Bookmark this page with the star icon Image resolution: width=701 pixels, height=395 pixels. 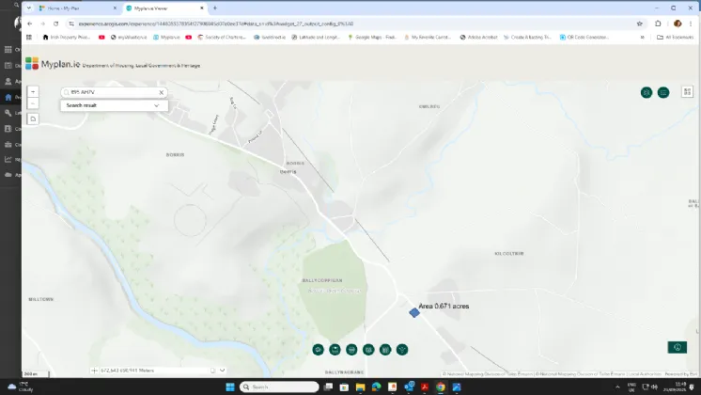(x=639, y=24)
